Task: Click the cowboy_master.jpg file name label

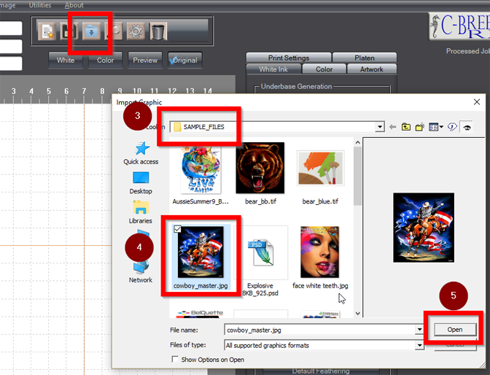Action: [x=201, y=286]
